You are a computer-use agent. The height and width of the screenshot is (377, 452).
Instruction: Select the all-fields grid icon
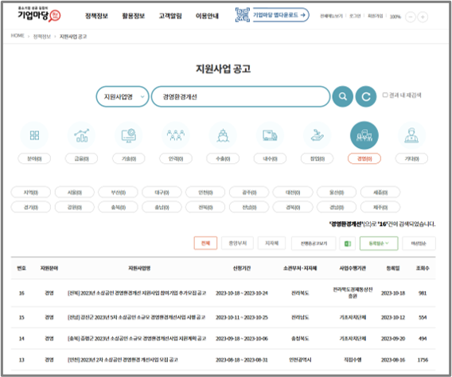pyautogui.click(x=34, y=135)
